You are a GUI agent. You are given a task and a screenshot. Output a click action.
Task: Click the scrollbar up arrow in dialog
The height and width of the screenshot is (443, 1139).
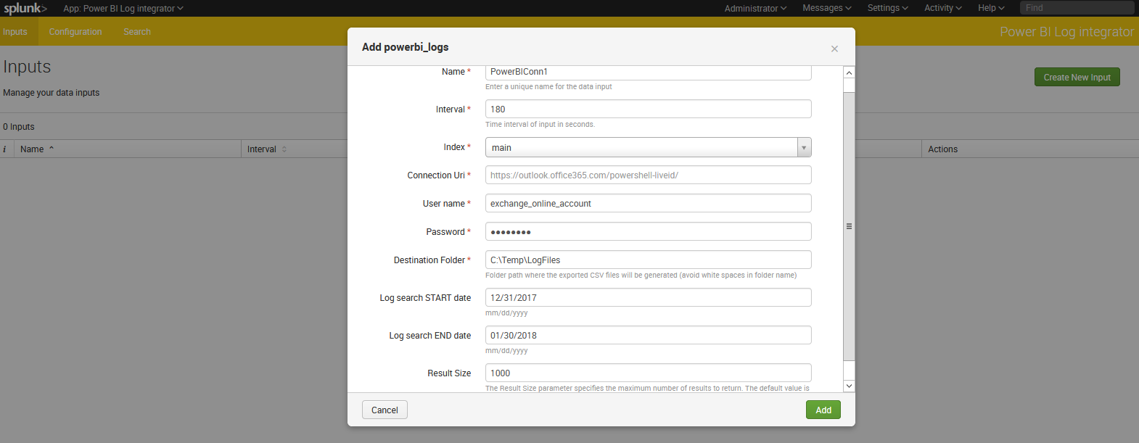[x=849, y=73]
